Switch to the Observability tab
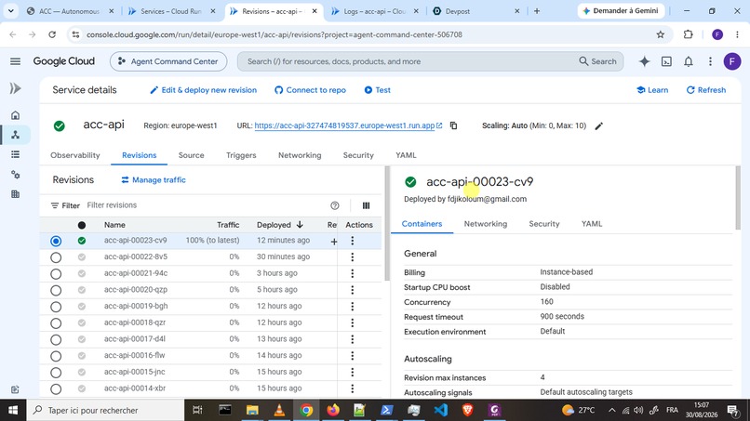This screenshot has width=750, height=421. point(75,155)
